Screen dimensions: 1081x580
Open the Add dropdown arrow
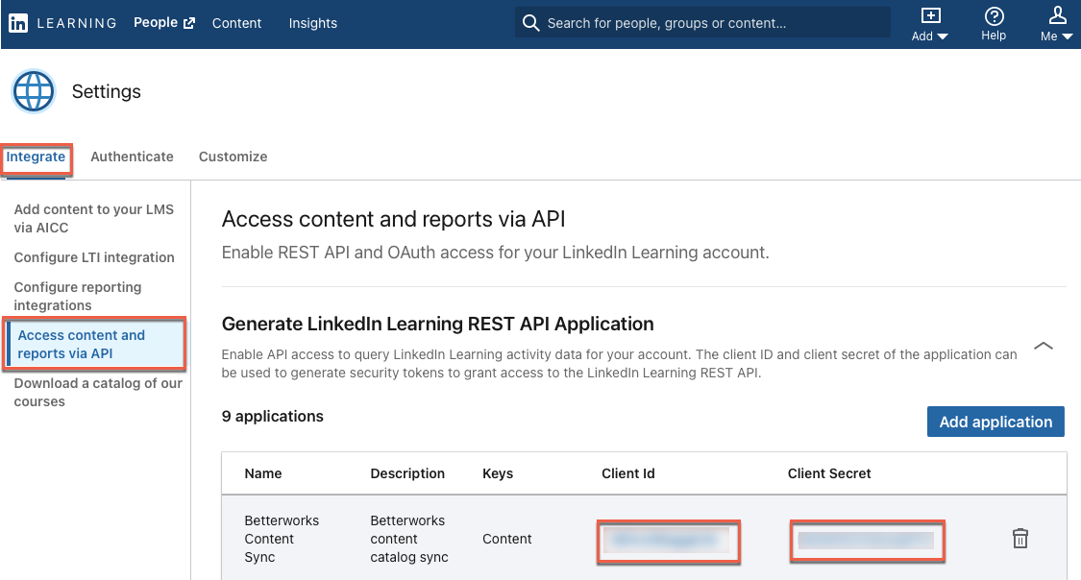[x=944, y=36]
